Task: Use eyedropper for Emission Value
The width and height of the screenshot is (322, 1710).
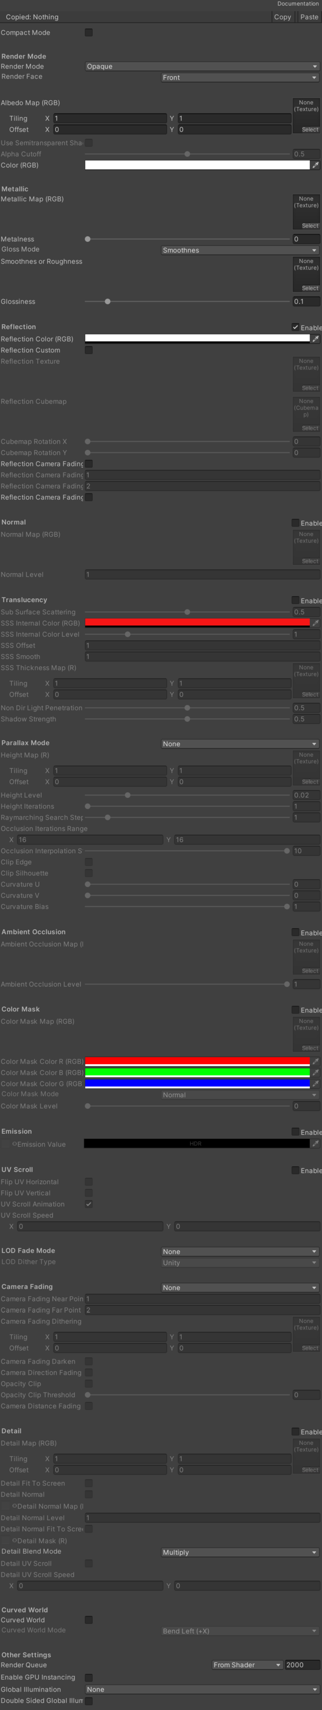Action: pyautogui.click(x=315, y=1144)
